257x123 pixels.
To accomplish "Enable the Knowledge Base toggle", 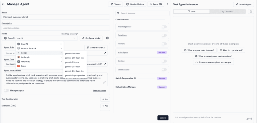I will tap(164, 27).
